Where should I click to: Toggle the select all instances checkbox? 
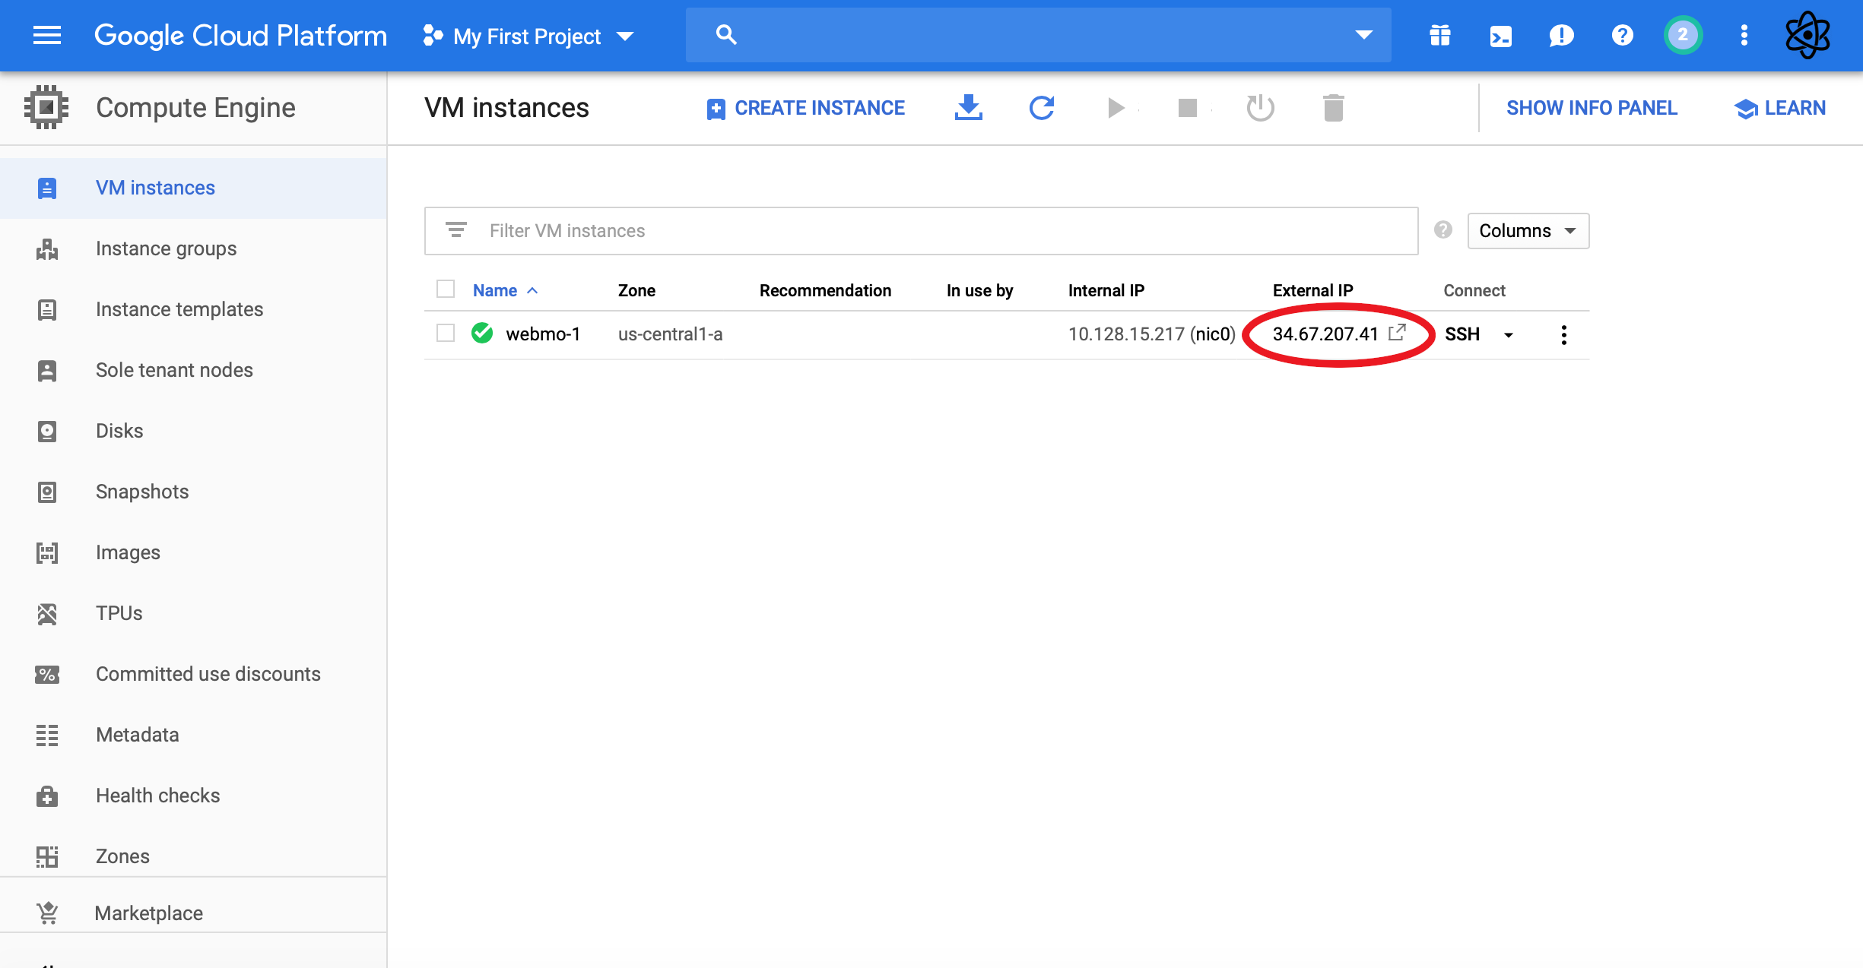(446, 289)
